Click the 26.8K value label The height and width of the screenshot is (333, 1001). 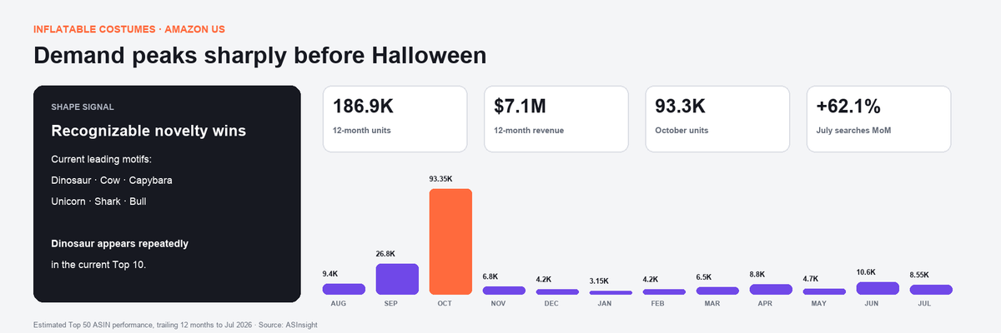coord(386,254)
